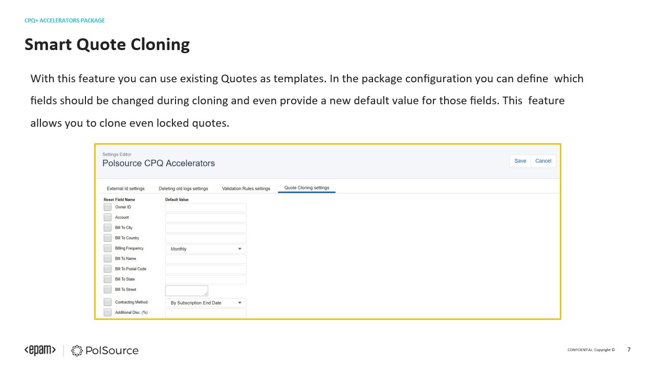Screen dimensions: 655x368
Task: Select the Quote Cloning settings tab
Action: tap(307, 188)
